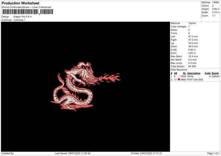Select the stitch count 14688
This screenshot has height=156, width=221.
point(215,3)
